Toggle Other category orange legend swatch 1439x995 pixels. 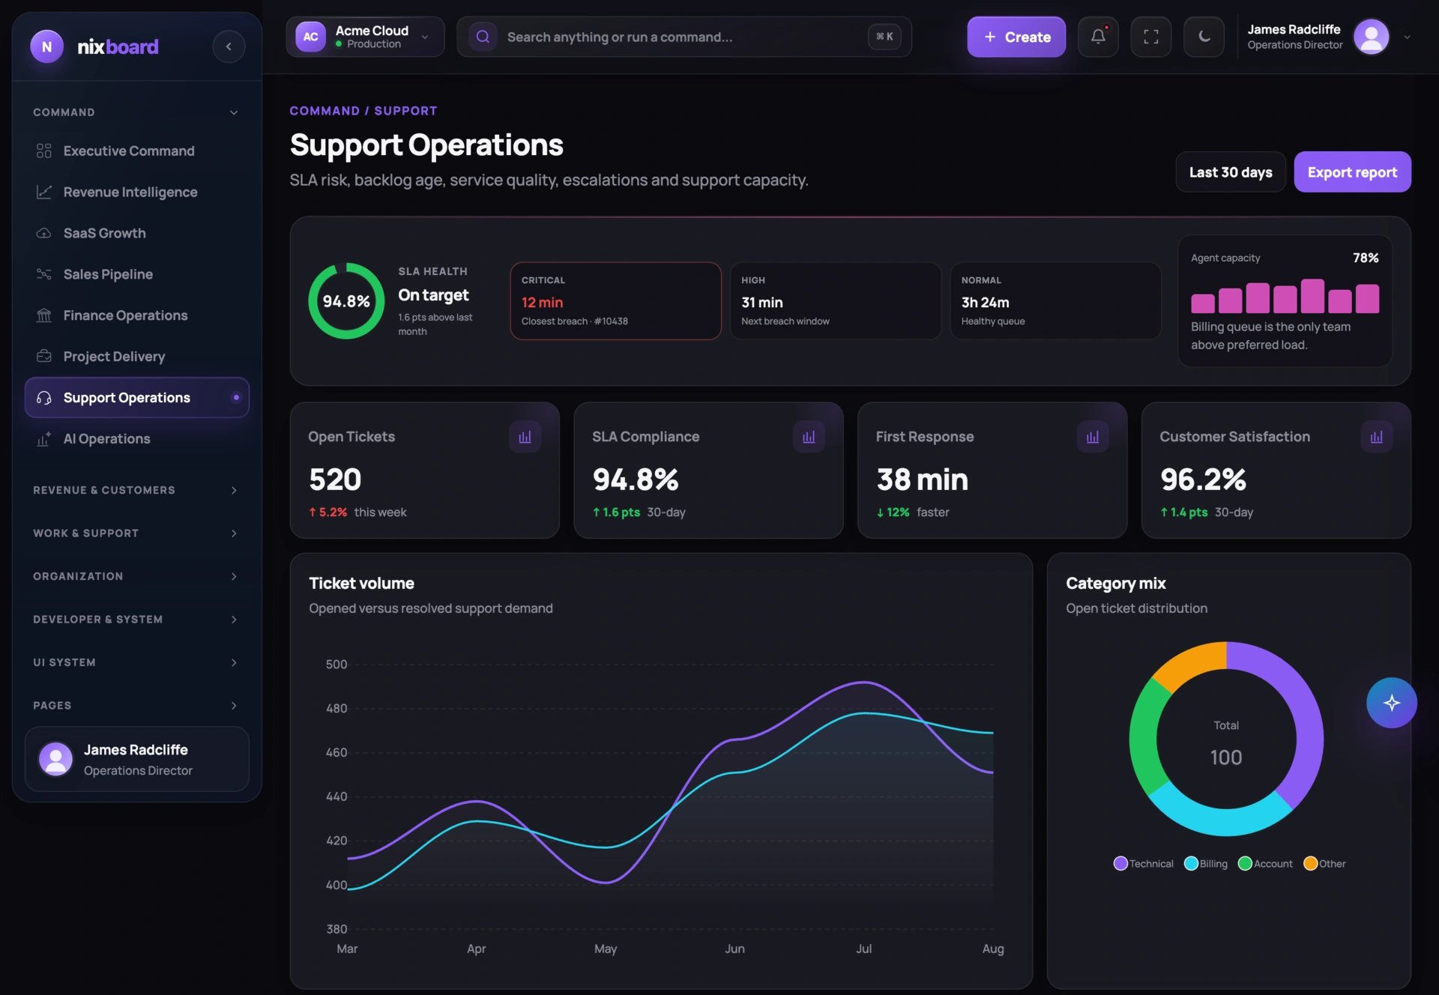[x=1310, y=863]
